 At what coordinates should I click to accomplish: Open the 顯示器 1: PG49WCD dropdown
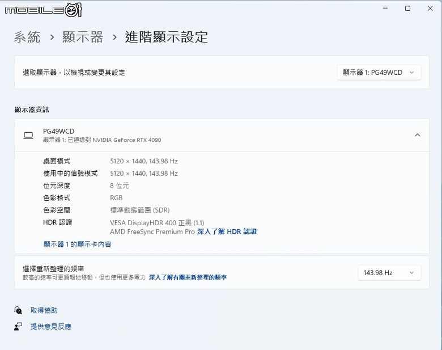click(379, 73)
